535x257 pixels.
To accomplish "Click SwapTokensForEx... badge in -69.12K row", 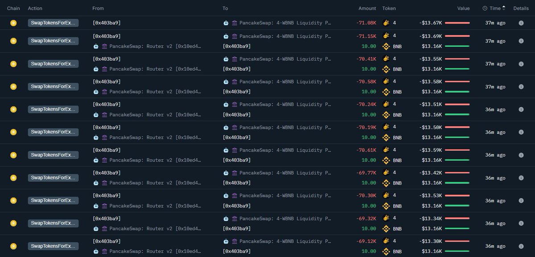I will coord(53,246).
